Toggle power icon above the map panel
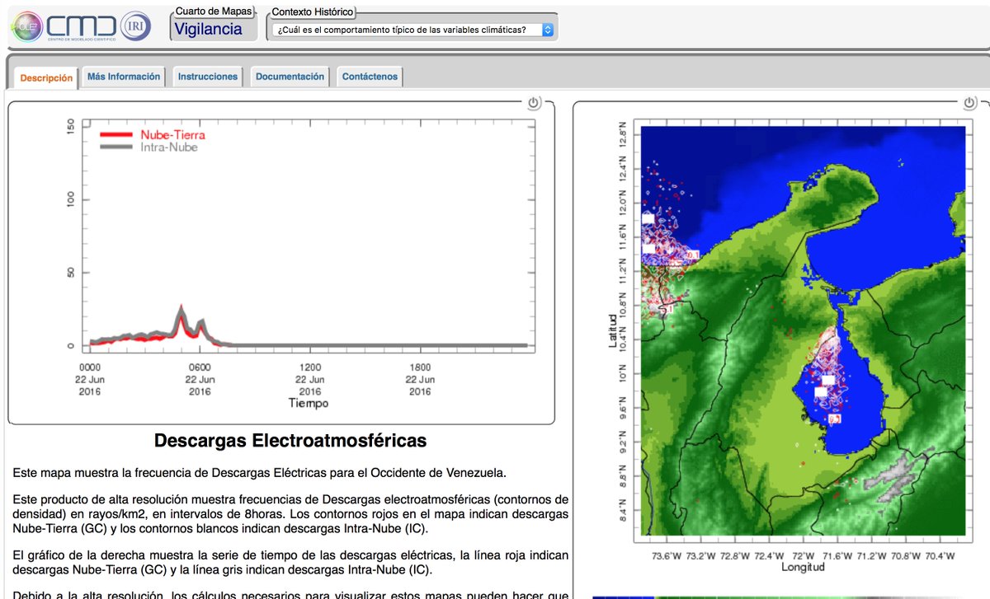 969,103
